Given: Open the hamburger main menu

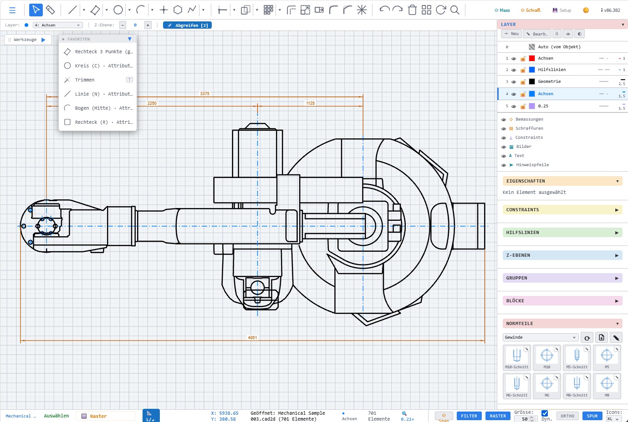Looking at the screenshot, I should pos(12,10).
